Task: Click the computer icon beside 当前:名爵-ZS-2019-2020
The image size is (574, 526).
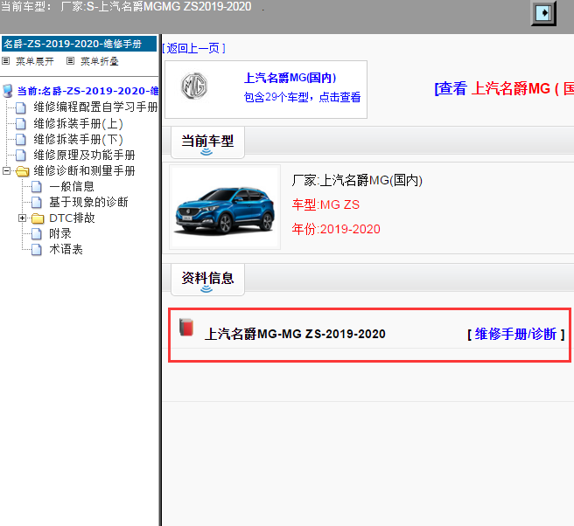Action: pos(8,91)
